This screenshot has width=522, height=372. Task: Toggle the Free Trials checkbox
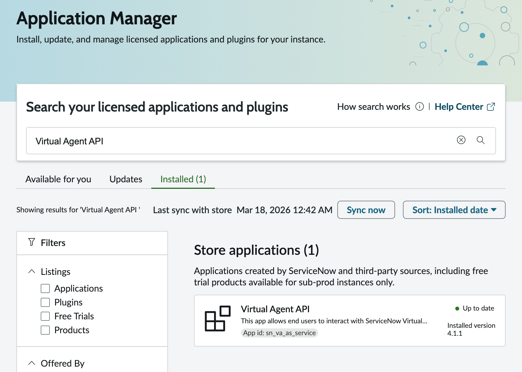(45, 316)
